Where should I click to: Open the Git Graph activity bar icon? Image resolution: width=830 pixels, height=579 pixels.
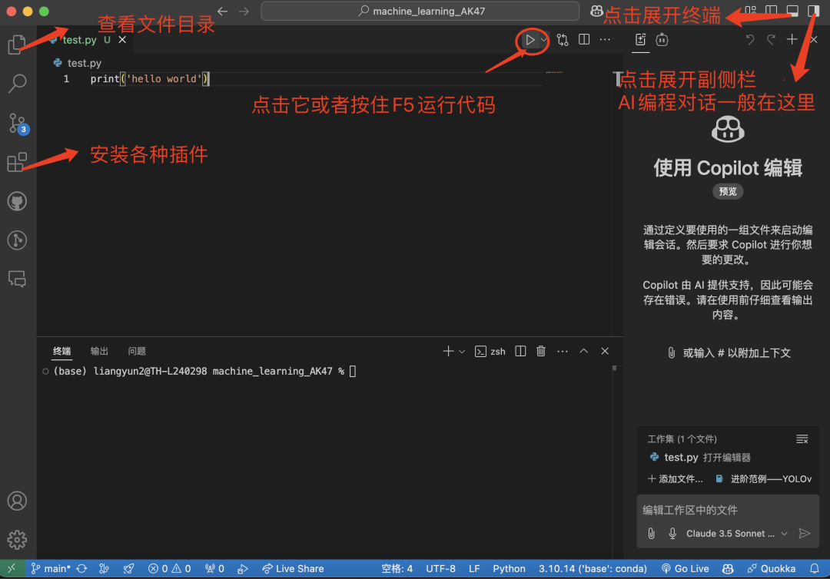(x=17, y=240)
